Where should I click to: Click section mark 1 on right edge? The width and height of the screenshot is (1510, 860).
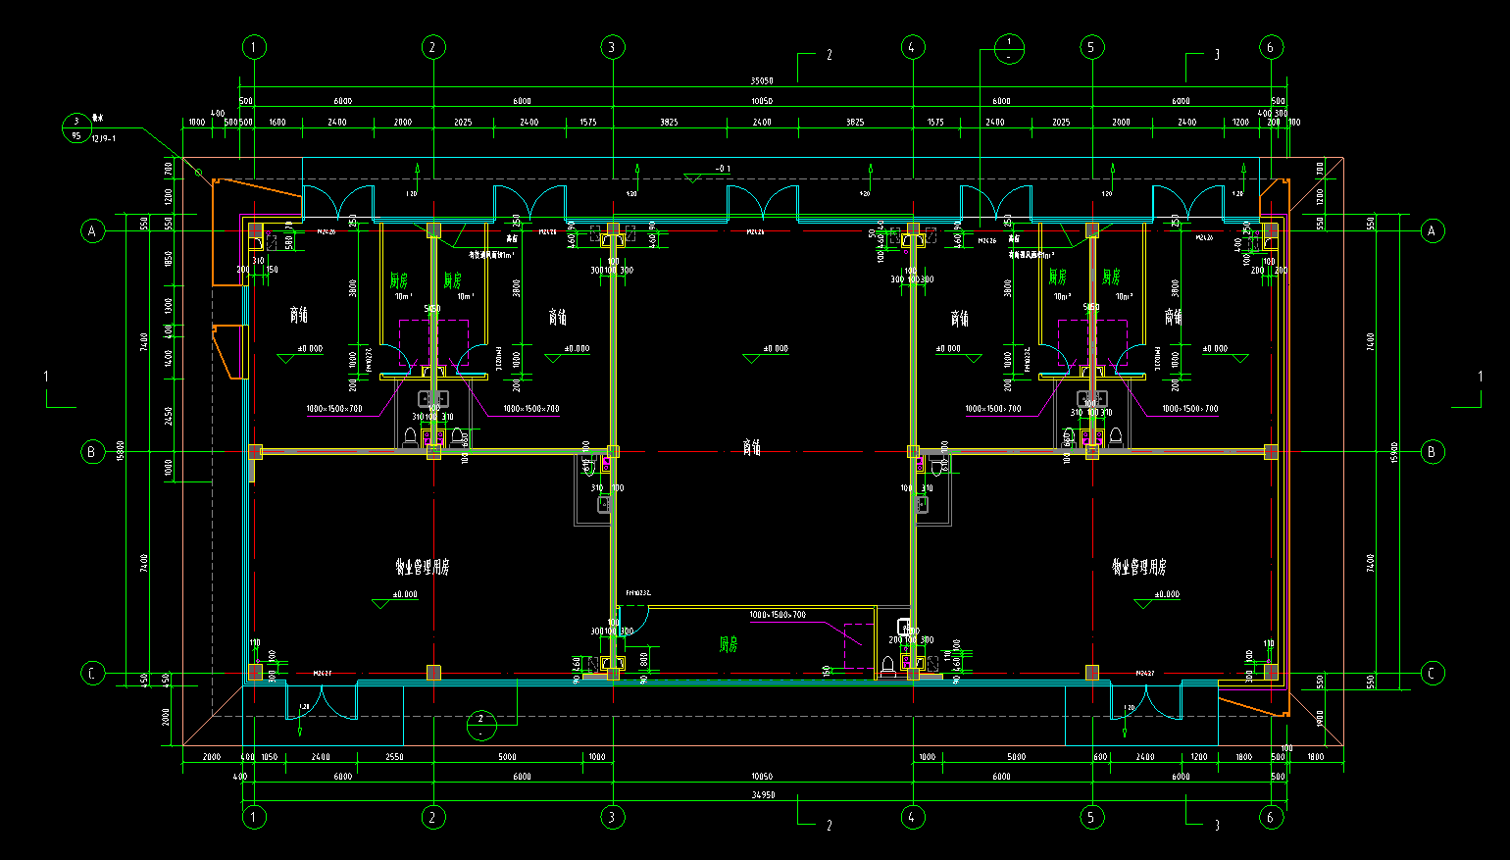click(1481, 377)
